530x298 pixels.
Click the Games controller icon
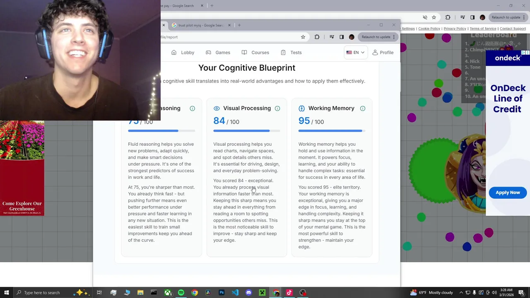(208, 53)
